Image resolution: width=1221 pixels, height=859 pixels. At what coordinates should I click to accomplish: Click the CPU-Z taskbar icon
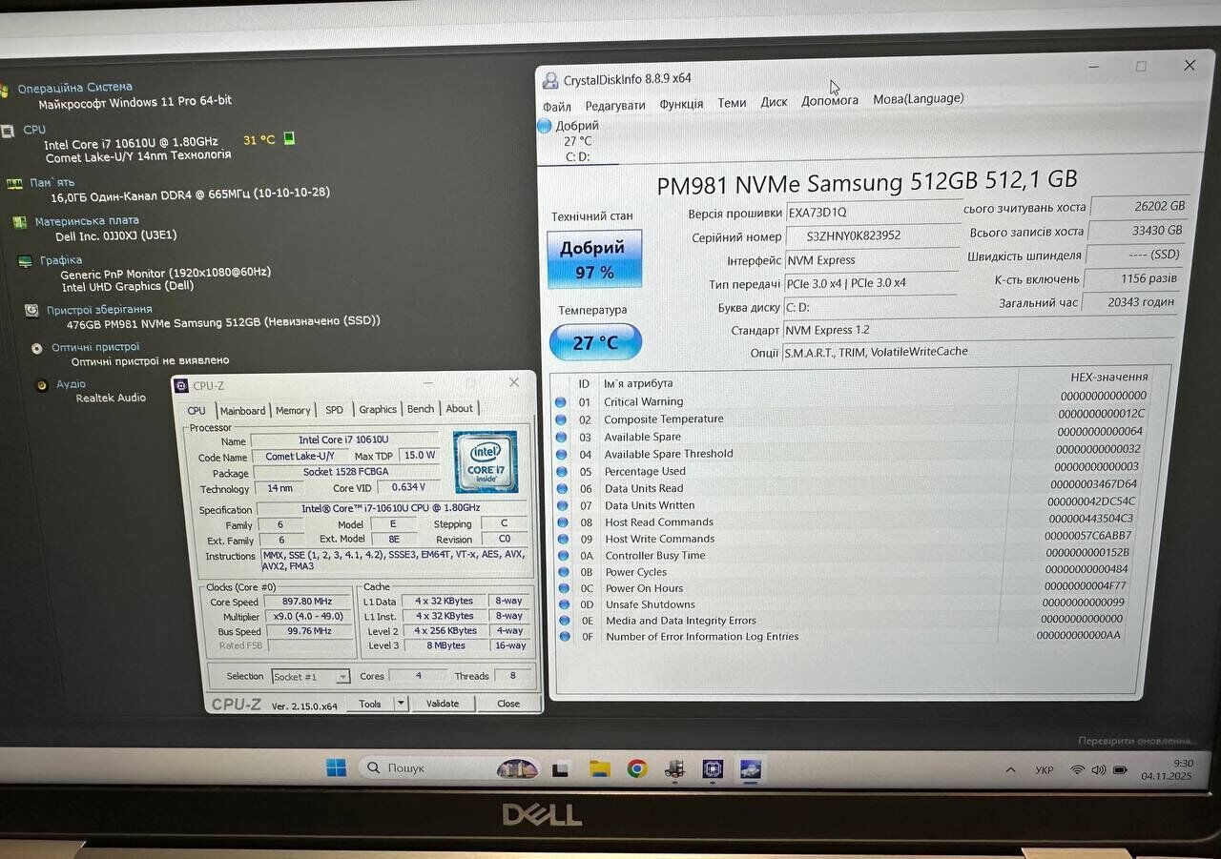[x=712, y=769]
